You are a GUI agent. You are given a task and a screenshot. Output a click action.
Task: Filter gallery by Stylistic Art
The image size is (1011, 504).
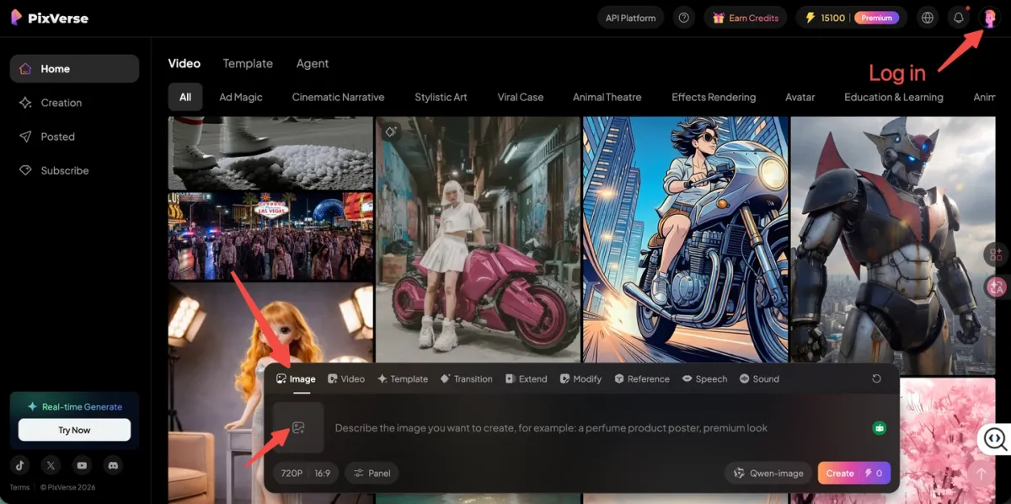[441, 97]
